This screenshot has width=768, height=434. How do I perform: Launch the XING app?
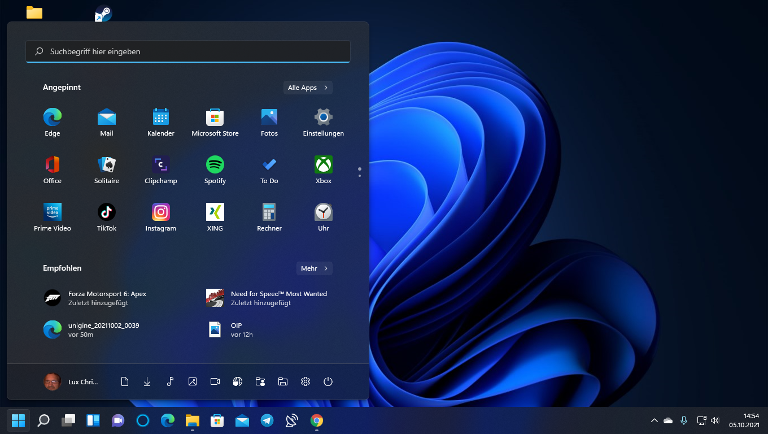point(215,218)
